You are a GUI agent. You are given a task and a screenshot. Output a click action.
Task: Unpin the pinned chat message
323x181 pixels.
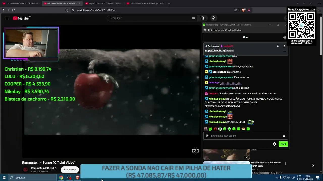pos(278,46)
